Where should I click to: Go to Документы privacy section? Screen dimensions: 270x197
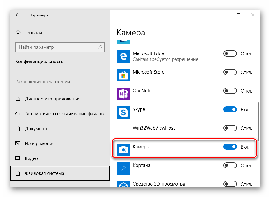tap(37, 129)
